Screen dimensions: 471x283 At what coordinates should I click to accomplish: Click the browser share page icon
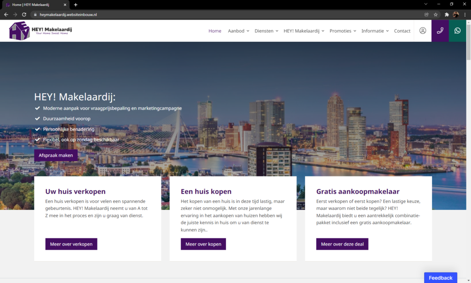tap(426, 15)
